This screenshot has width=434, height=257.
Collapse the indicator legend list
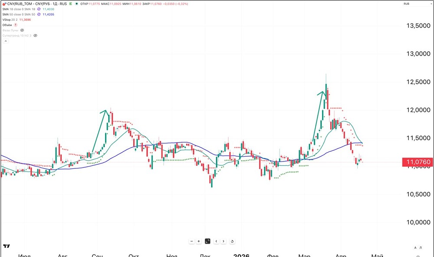click(x=6, y=41)
